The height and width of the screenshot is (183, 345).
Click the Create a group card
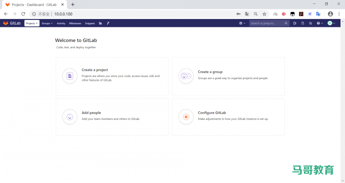point(228,76)
